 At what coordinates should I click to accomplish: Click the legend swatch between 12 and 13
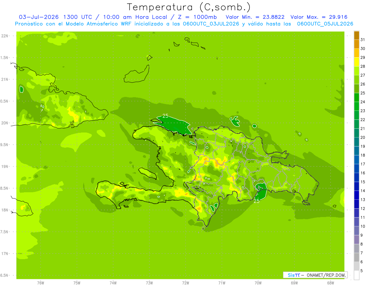356,204
